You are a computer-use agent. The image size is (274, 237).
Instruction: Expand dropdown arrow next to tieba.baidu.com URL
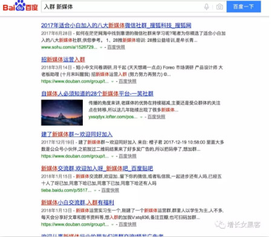click(95, 190)
